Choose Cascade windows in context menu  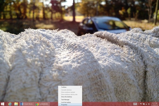point(70,90)
